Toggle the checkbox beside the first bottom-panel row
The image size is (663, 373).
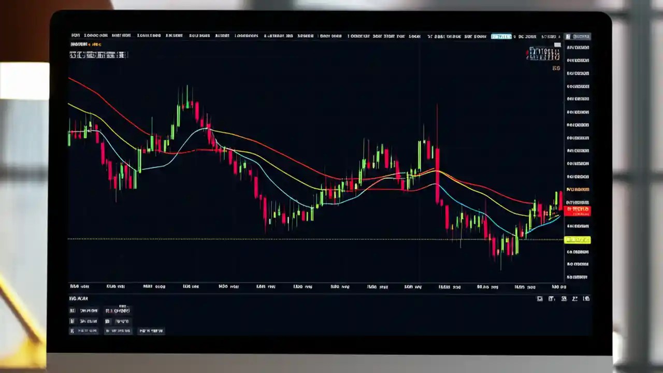click(72, 310)
